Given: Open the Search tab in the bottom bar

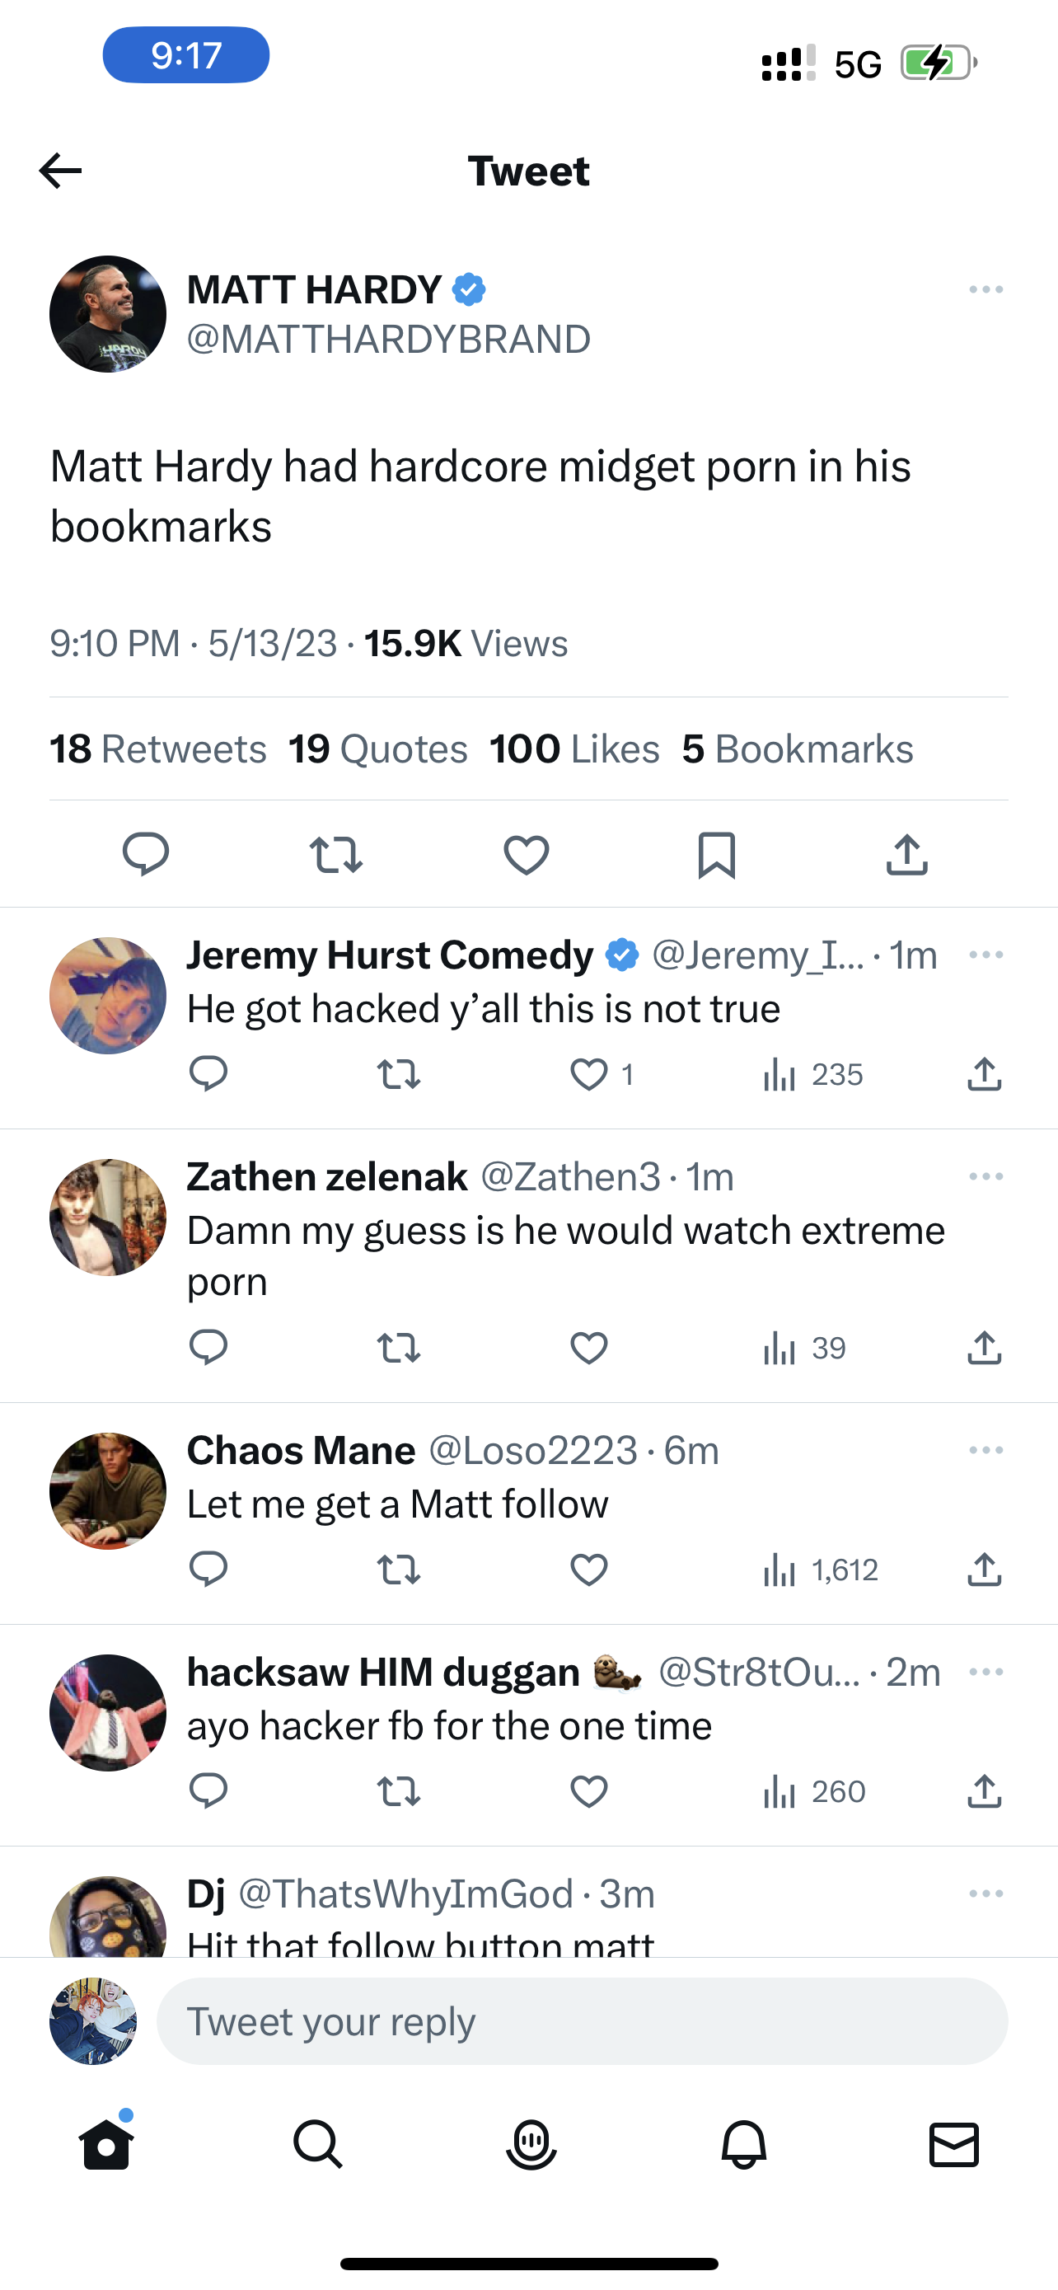Looking at the screenshot, I should click(318, 2145).
